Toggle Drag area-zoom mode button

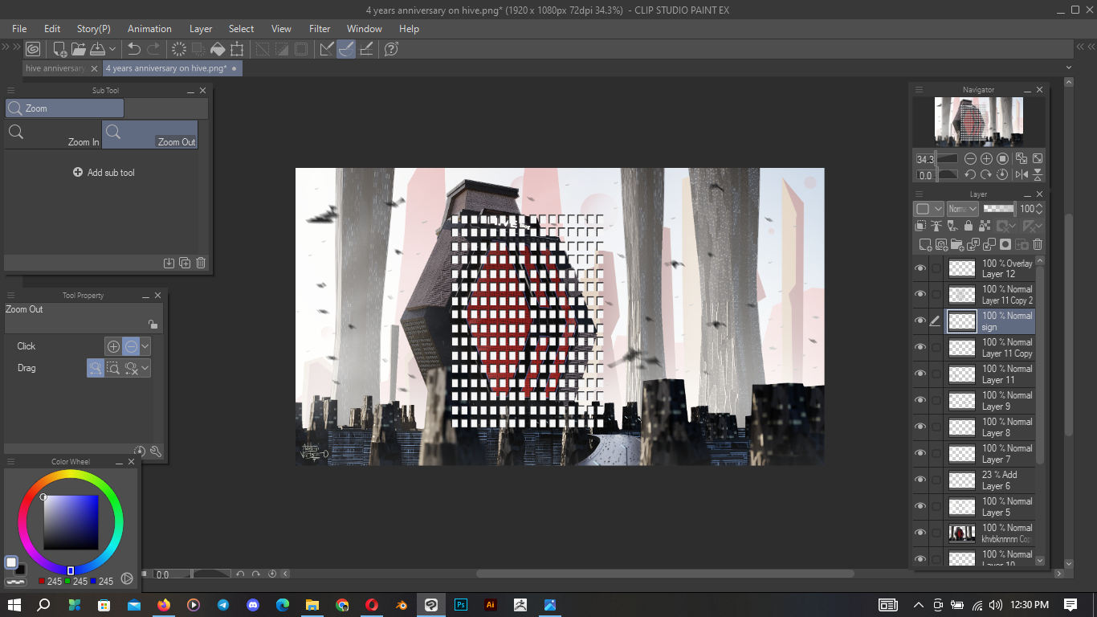point(113,368)
